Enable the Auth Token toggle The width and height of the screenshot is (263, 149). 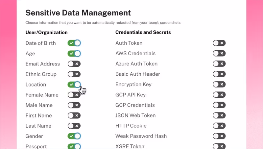(x=219, y=43)
